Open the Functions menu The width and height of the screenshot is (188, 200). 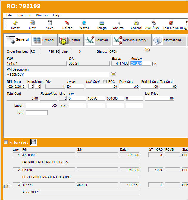coord(24,15)
